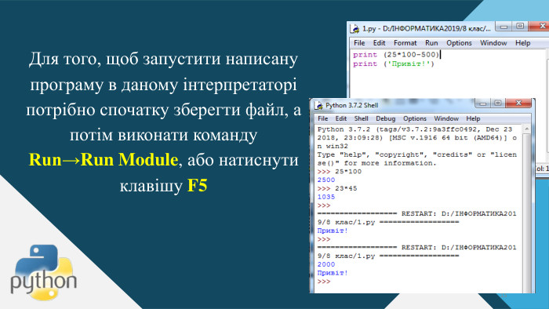Screen dimensions: 549x309
Task: Maximize the 1.py editor window
Action: click(x=520, y=26)
